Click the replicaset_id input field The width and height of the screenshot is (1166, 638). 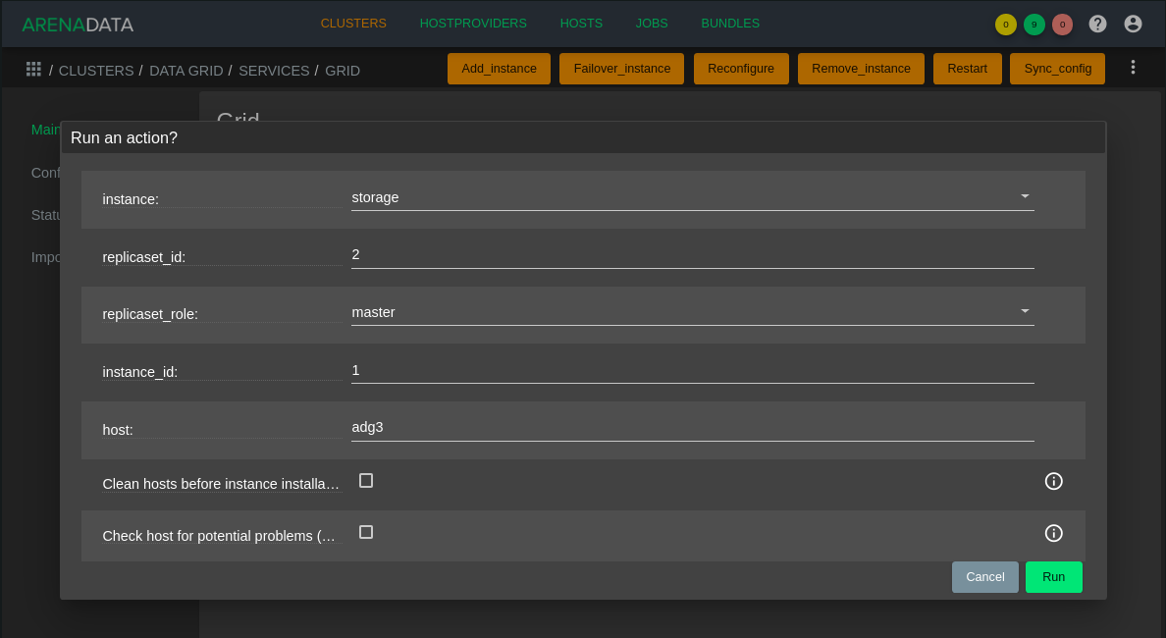point(692,255)
